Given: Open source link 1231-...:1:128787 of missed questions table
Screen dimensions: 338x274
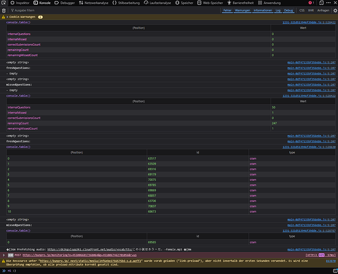Looking at the screenshot, I should (309, 231).
